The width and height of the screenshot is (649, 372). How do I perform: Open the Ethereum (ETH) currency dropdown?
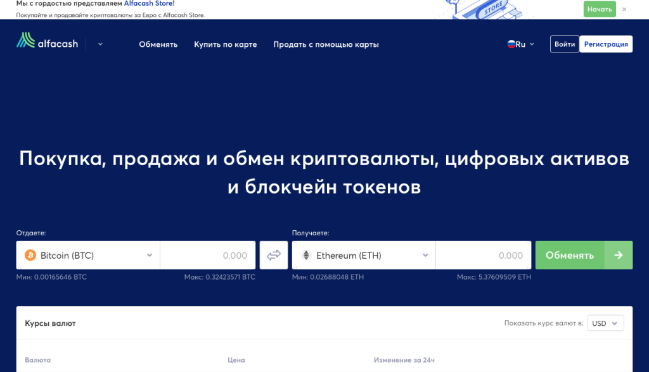[x=364, y=256]
